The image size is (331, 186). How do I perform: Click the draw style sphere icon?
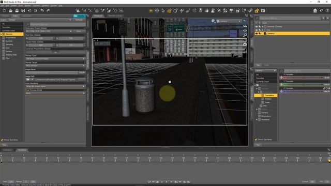pyautogui.click(x=213, y=21)
